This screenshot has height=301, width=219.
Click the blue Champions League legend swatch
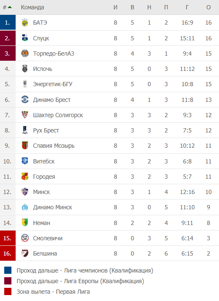[x=8, y=270]
